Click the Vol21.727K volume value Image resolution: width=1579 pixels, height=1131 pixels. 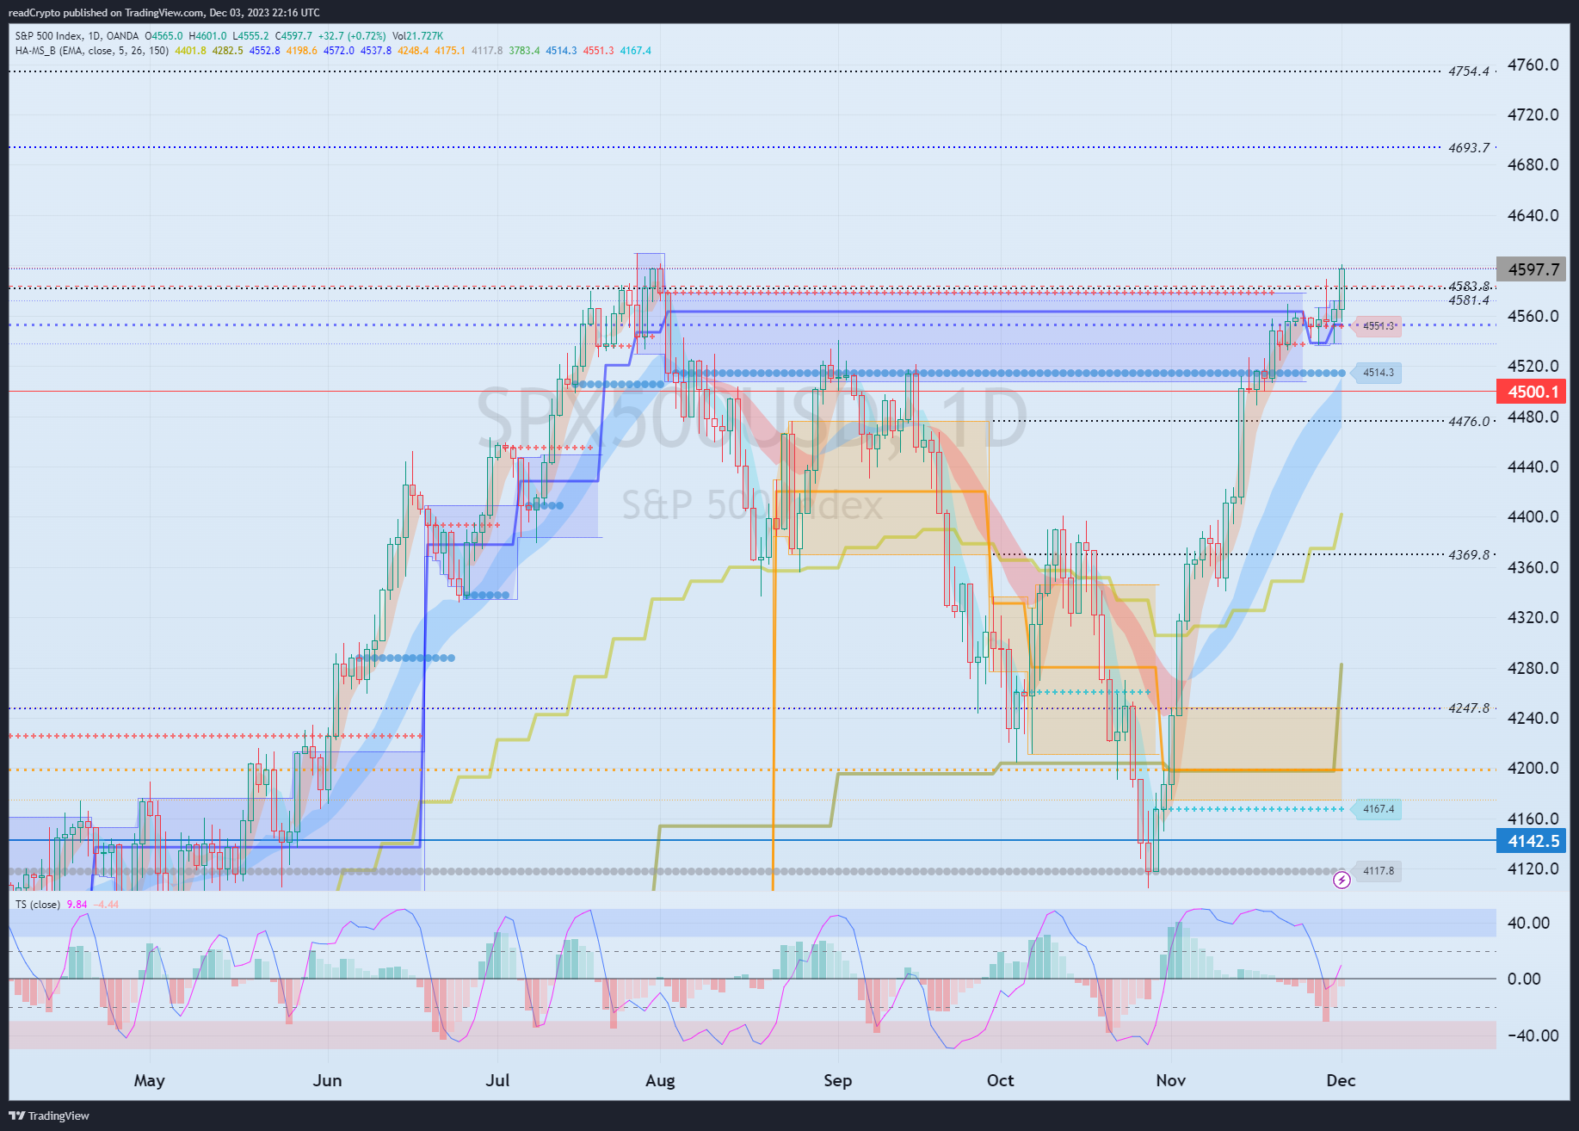(417, 36)
